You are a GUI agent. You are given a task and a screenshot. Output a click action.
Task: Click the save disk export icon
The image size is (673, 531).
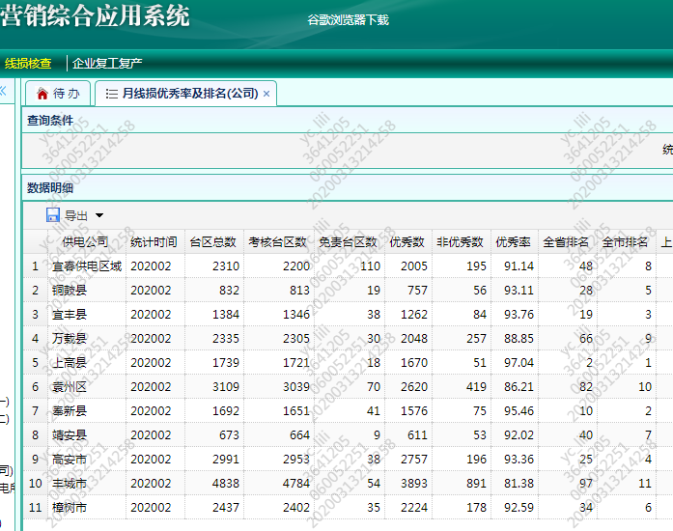[x=53, y=214]
